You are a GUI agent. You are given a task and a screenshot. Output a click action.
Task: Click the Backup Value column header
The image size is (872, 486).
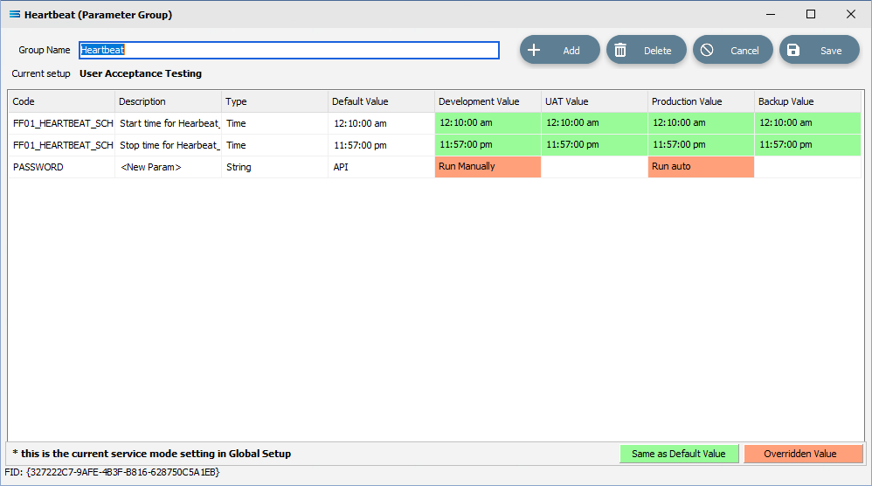pyautogui.click(x=807, y=101)
